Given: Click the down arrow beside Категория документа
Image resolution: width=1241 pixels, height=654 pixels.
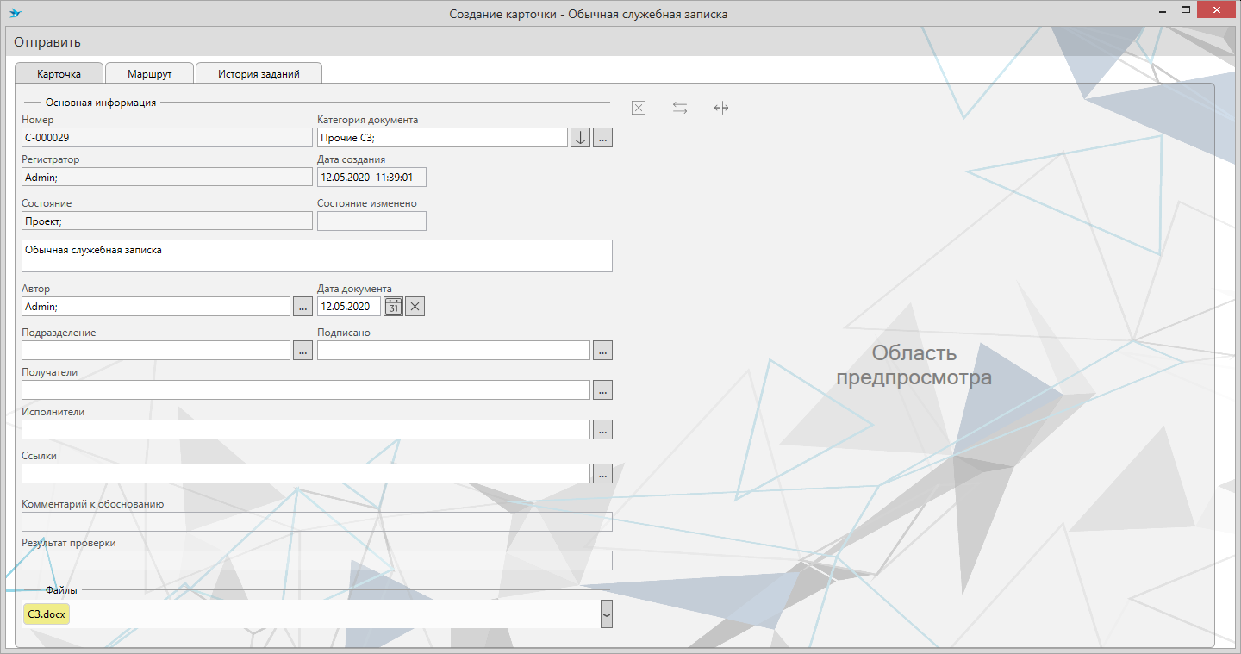Looking at the screenshot, I should pyautogui.click(x=580, y=138).
